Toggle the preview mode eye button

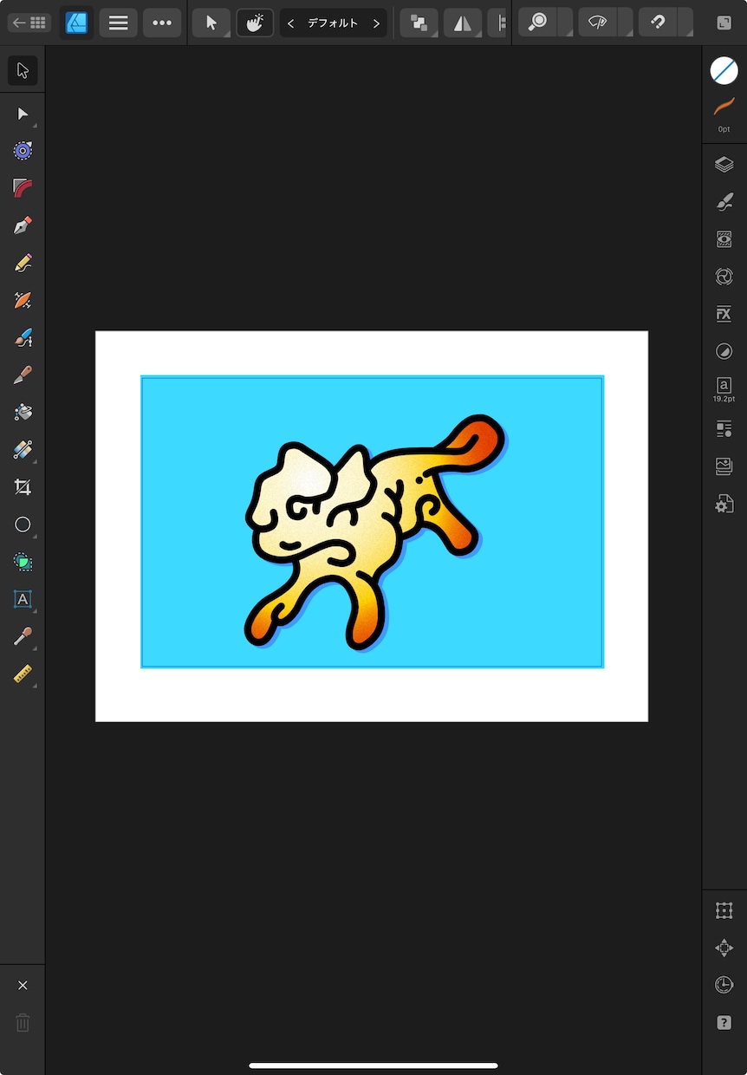[x=598, y=23]
